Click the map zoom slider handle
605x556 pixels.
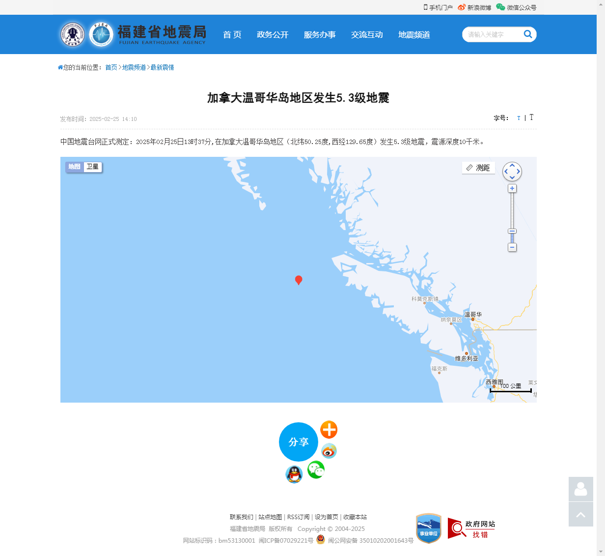click(512, 231)
